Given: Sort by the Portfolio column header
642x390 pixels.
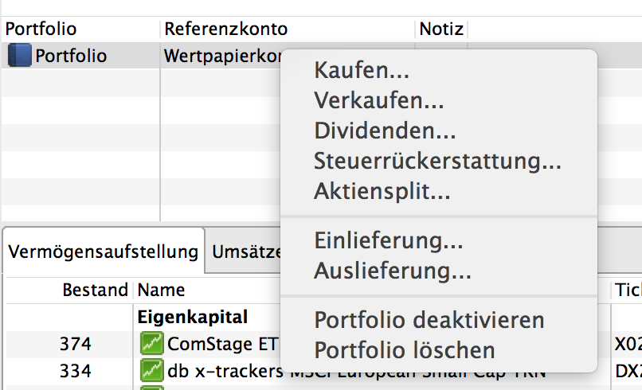Looking at the screenshot, I should pyautogui.click(x=41, y=29).
